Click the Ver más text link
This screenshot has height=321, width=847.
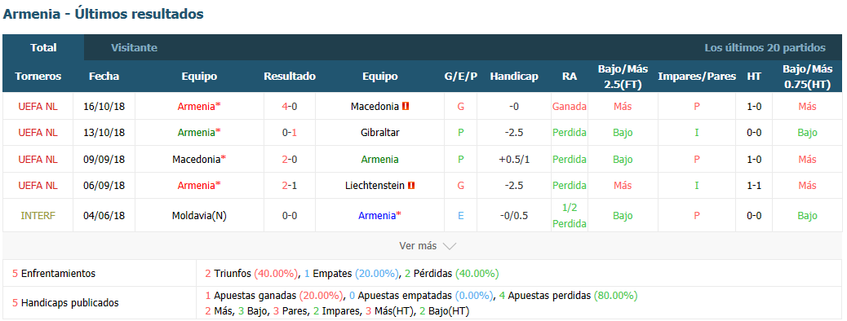[x=418, y=246]
